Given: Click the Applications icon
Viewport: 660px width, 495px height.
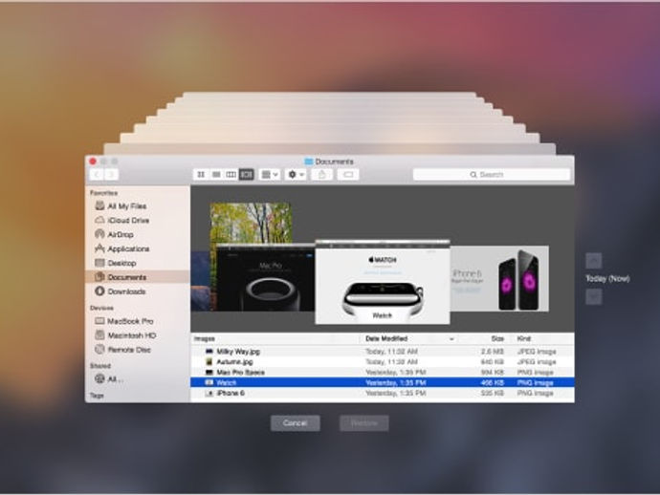Looking at the screenshot, I should (x=99, y=248).
